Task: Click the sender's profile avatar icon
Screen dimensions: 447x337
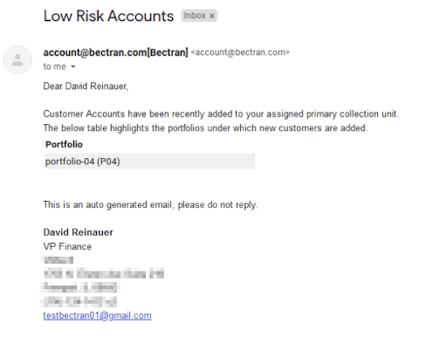Action: point(17,59)
